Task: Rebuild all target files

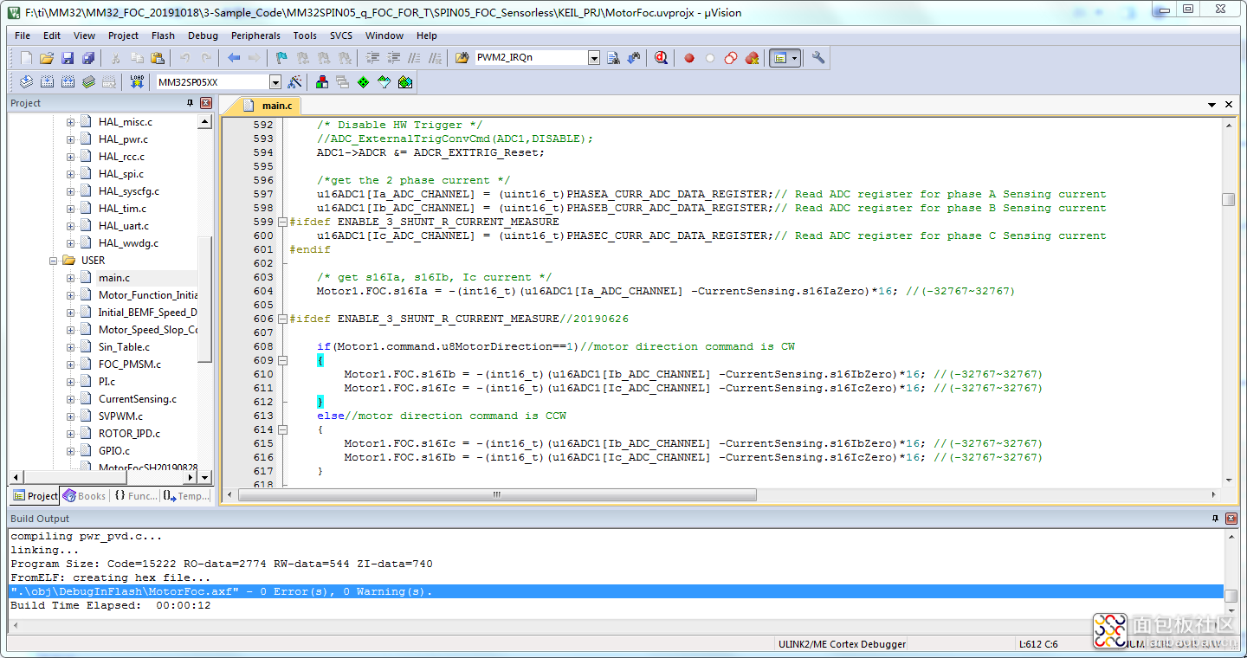Action: pyautogui.click(x=68, y=82)
